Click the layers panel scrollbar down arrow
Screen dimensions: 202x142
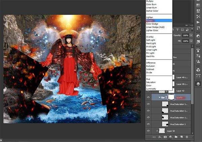pyautogui.click(x=193, y=133)
